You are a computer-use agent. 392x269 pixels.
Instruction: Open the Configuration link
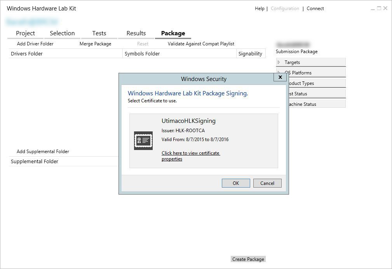(x=285, y=9)
